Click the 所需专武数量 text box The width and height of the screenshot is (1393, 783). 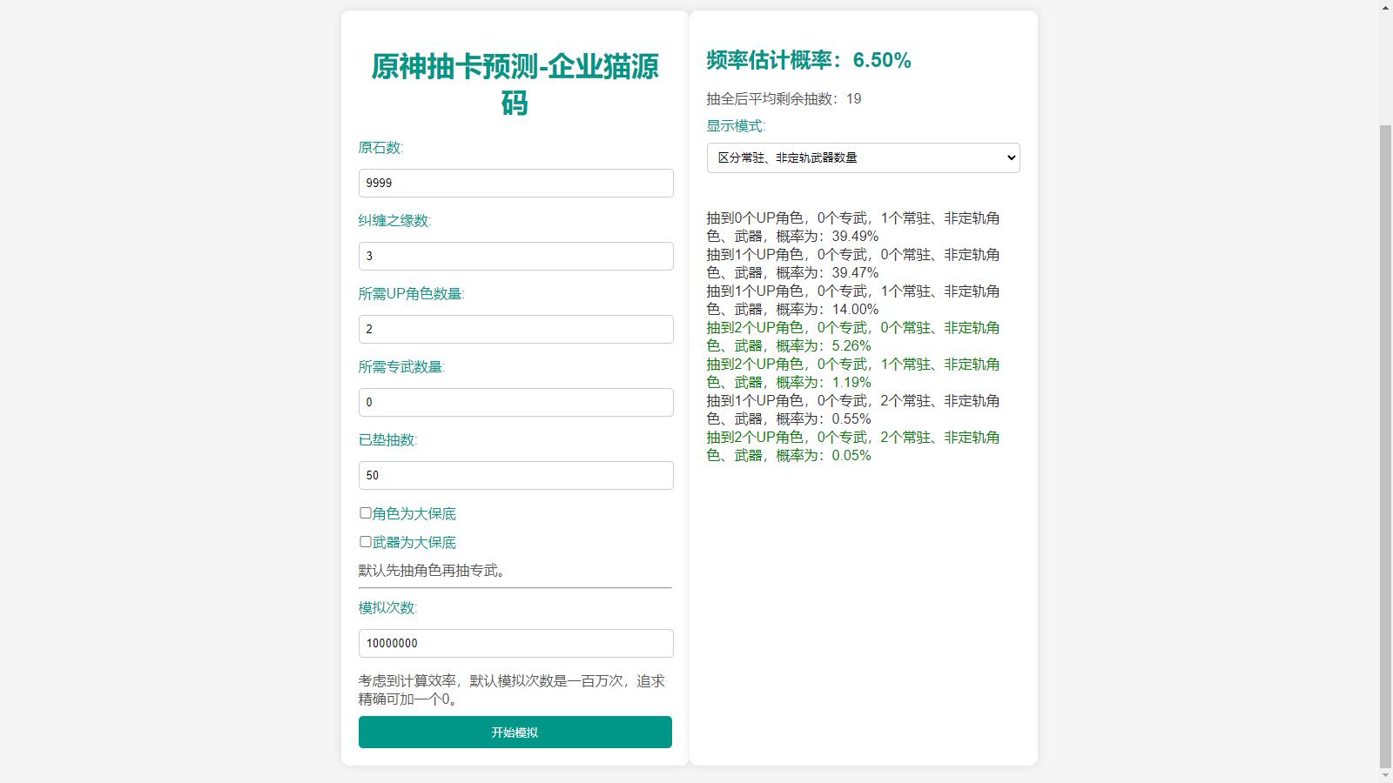(x=515, y=402)
